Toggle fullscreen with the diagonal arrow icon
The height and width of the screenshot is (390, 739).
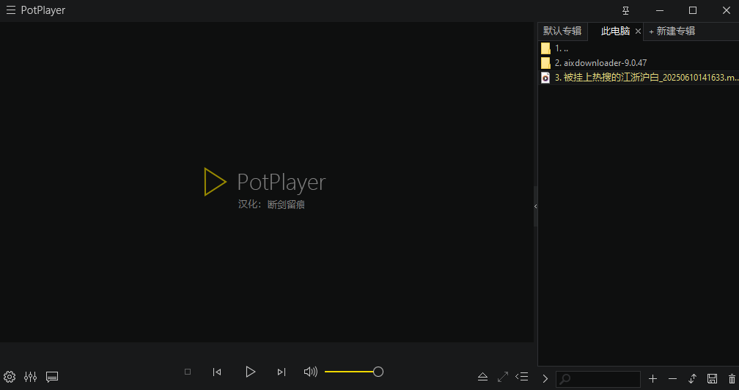point(503,377)
